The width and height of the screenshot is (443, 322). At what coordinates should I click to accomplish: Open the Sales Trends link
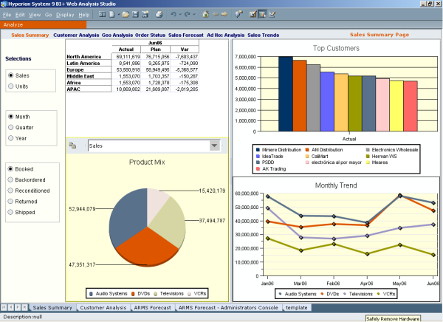(x=263, y=35)
